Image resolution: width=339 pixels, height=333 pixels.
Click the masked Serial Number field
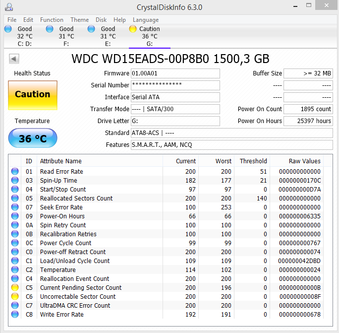click(x=175, y=85)
